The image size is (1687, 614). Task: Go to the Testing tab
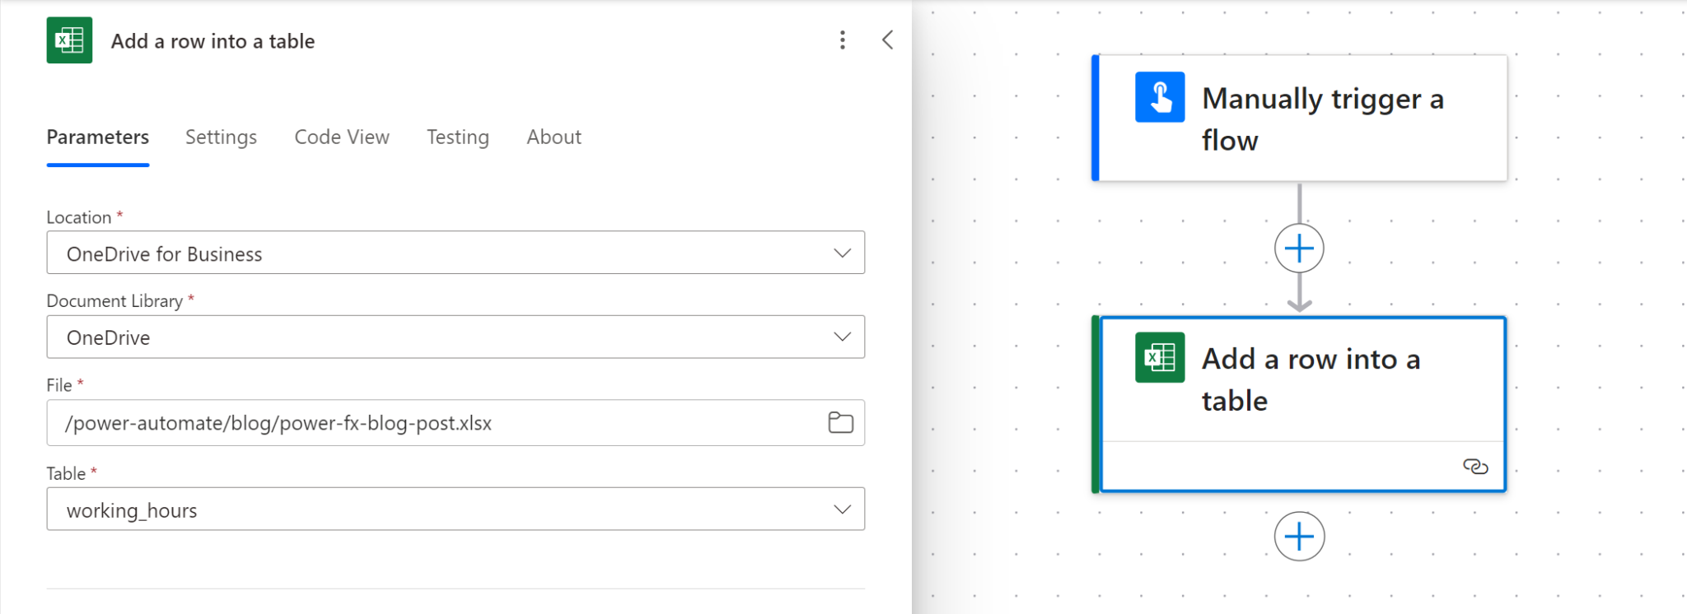(x=457, y=137)
